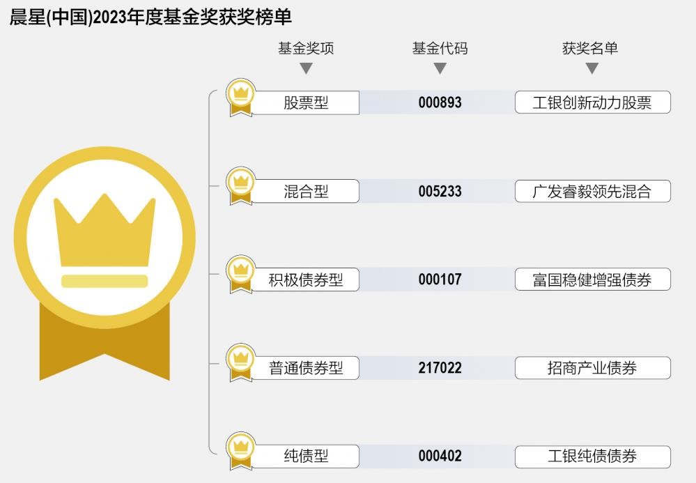
Task: Select the 基金奖项 column header
Action: coord(306,48)
